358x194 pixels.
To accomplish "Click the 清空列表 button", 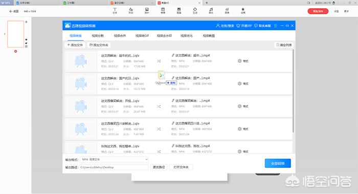I will pos(284,45).
